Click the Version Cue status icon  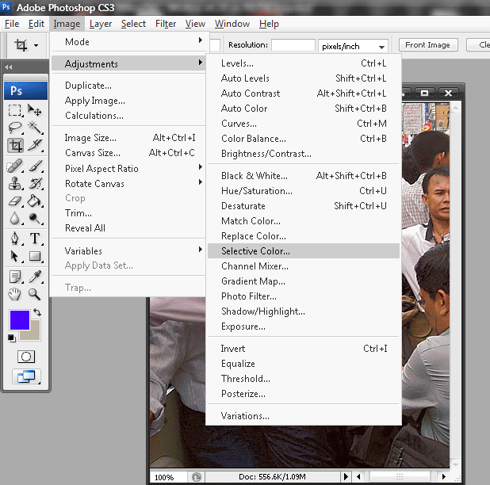point(197,477)
